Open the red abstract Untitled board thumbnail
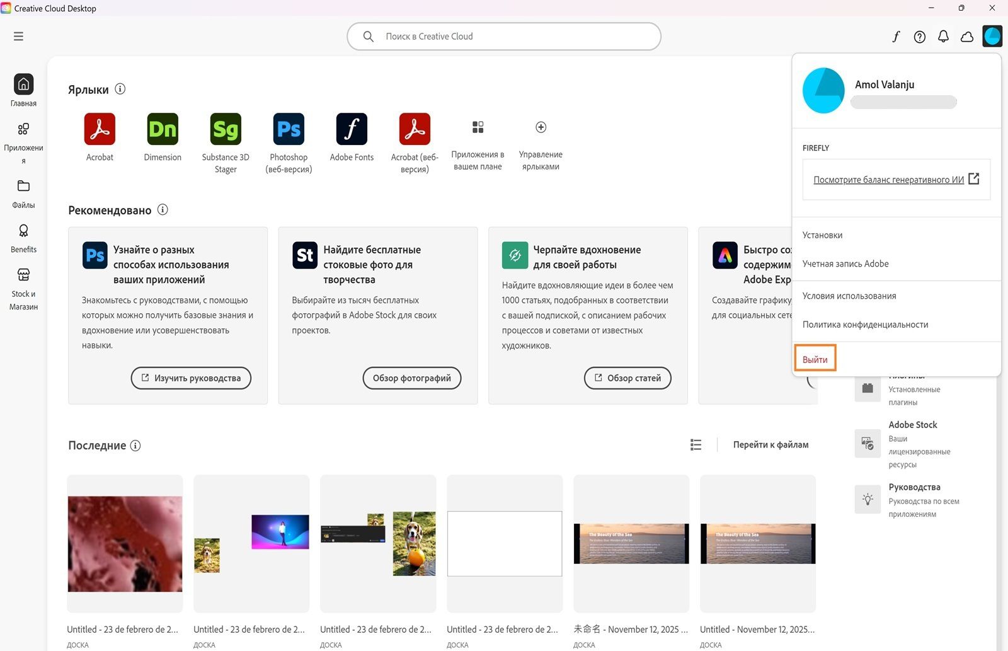The image size is (1008, 651). click(125, 543)
